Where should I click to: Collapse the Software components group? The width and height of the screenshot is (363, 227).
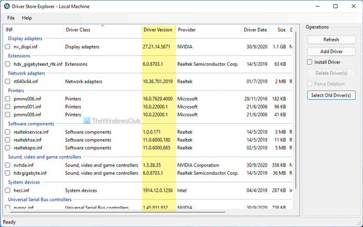tap(31, 124)
